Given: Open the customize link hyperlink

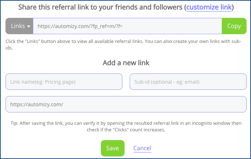Looking at the screenshot, I should [x=209, y=7].
